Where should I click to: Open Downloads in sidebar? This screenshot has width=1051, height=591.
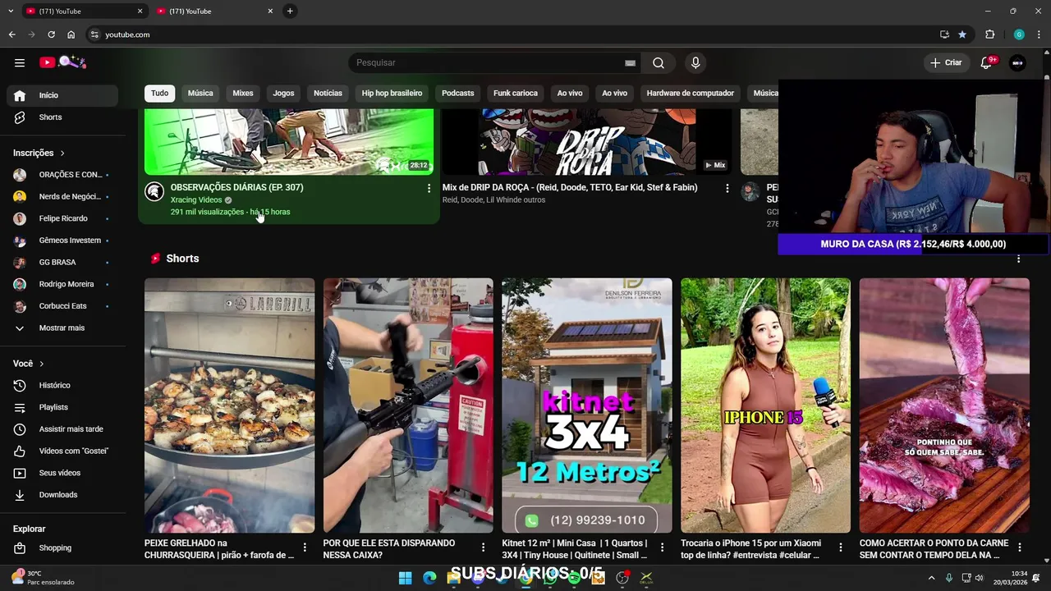(62, 495)
